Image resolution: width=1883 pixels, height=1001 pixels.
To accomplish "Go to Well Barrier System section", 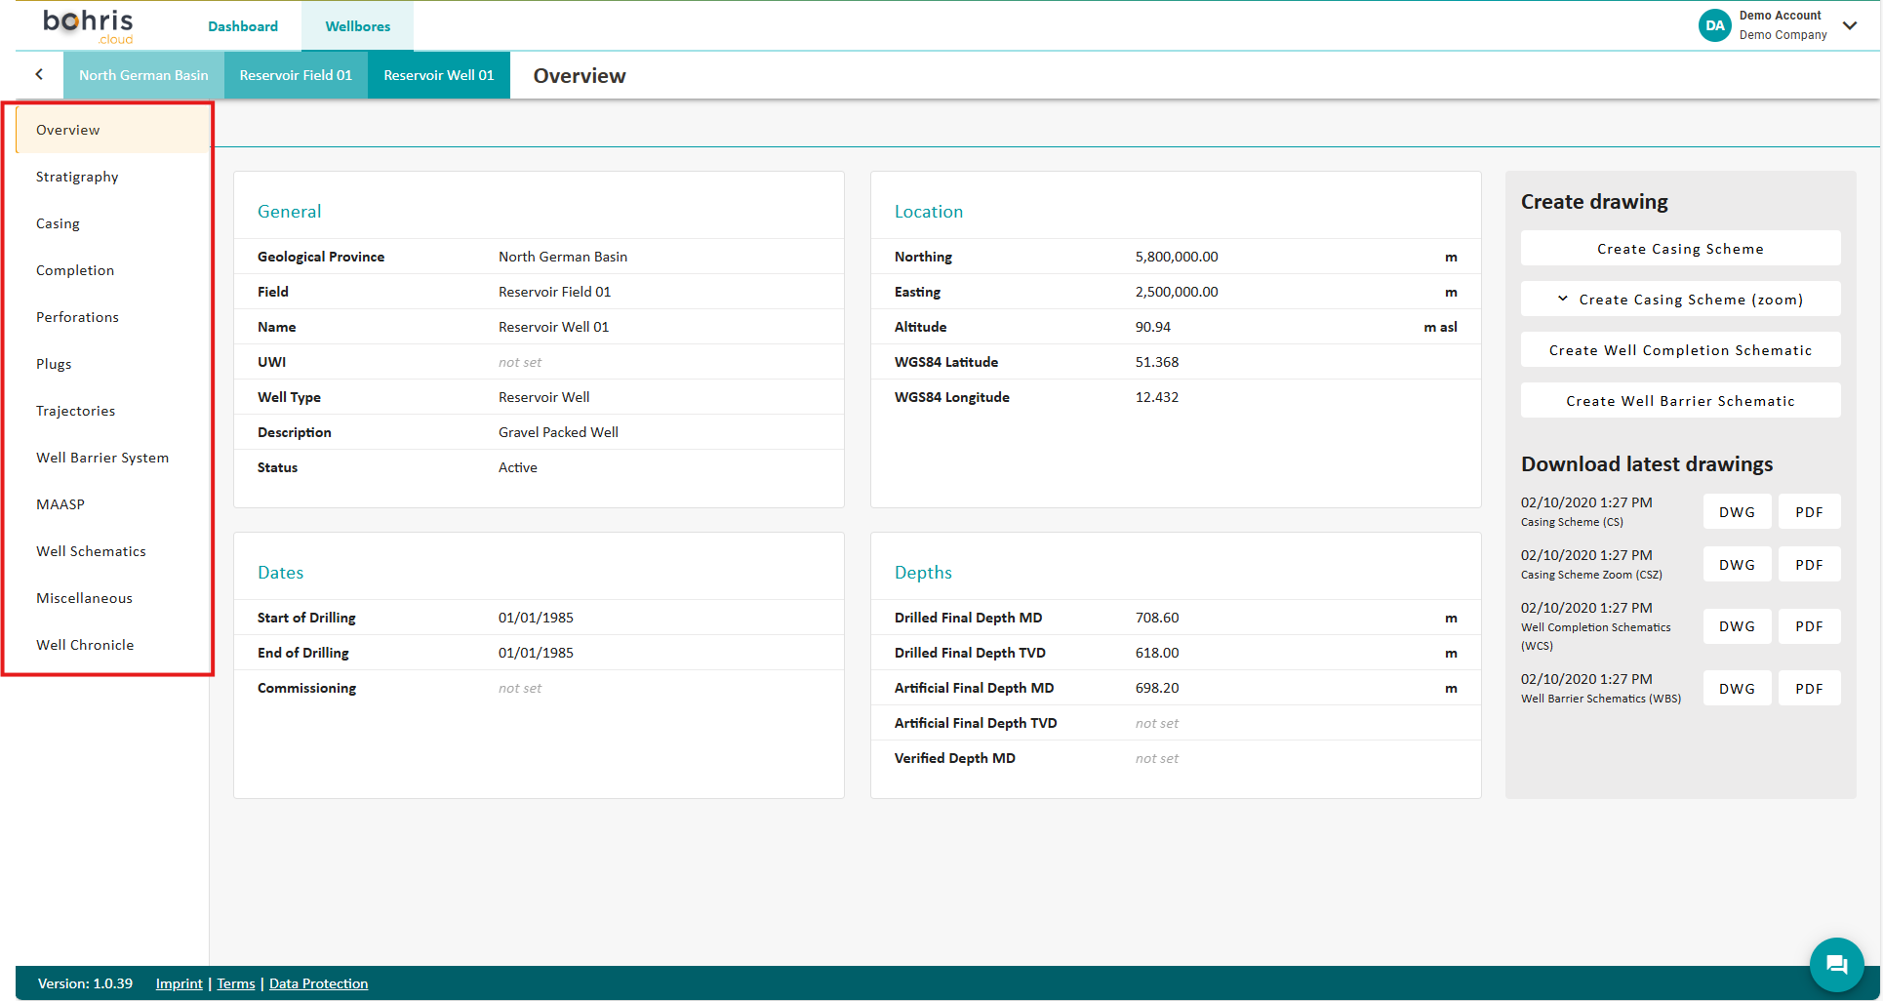I will pyautogui.click(x=102, y=458).
